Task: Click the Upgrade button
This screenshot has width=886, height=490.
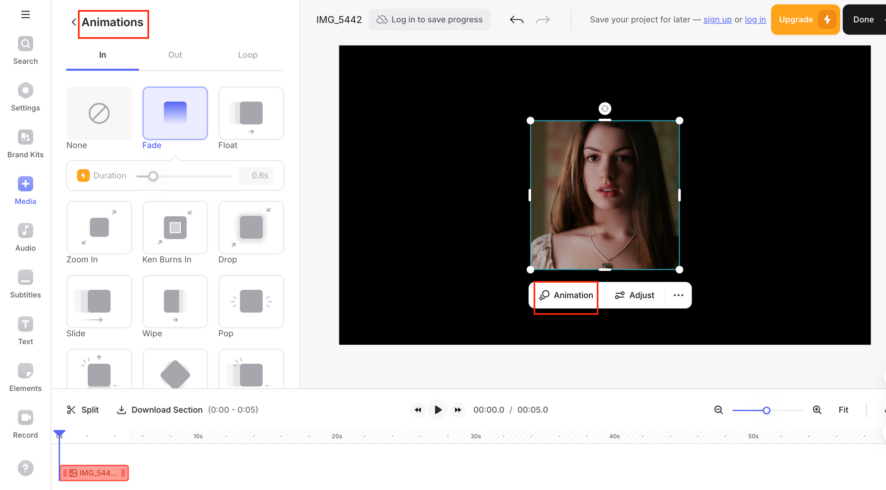Action: coord(804,20)
